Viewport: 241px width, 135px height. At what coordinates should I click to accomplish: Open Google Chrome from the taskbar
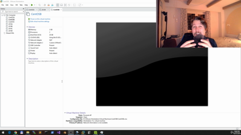[15, 132]
